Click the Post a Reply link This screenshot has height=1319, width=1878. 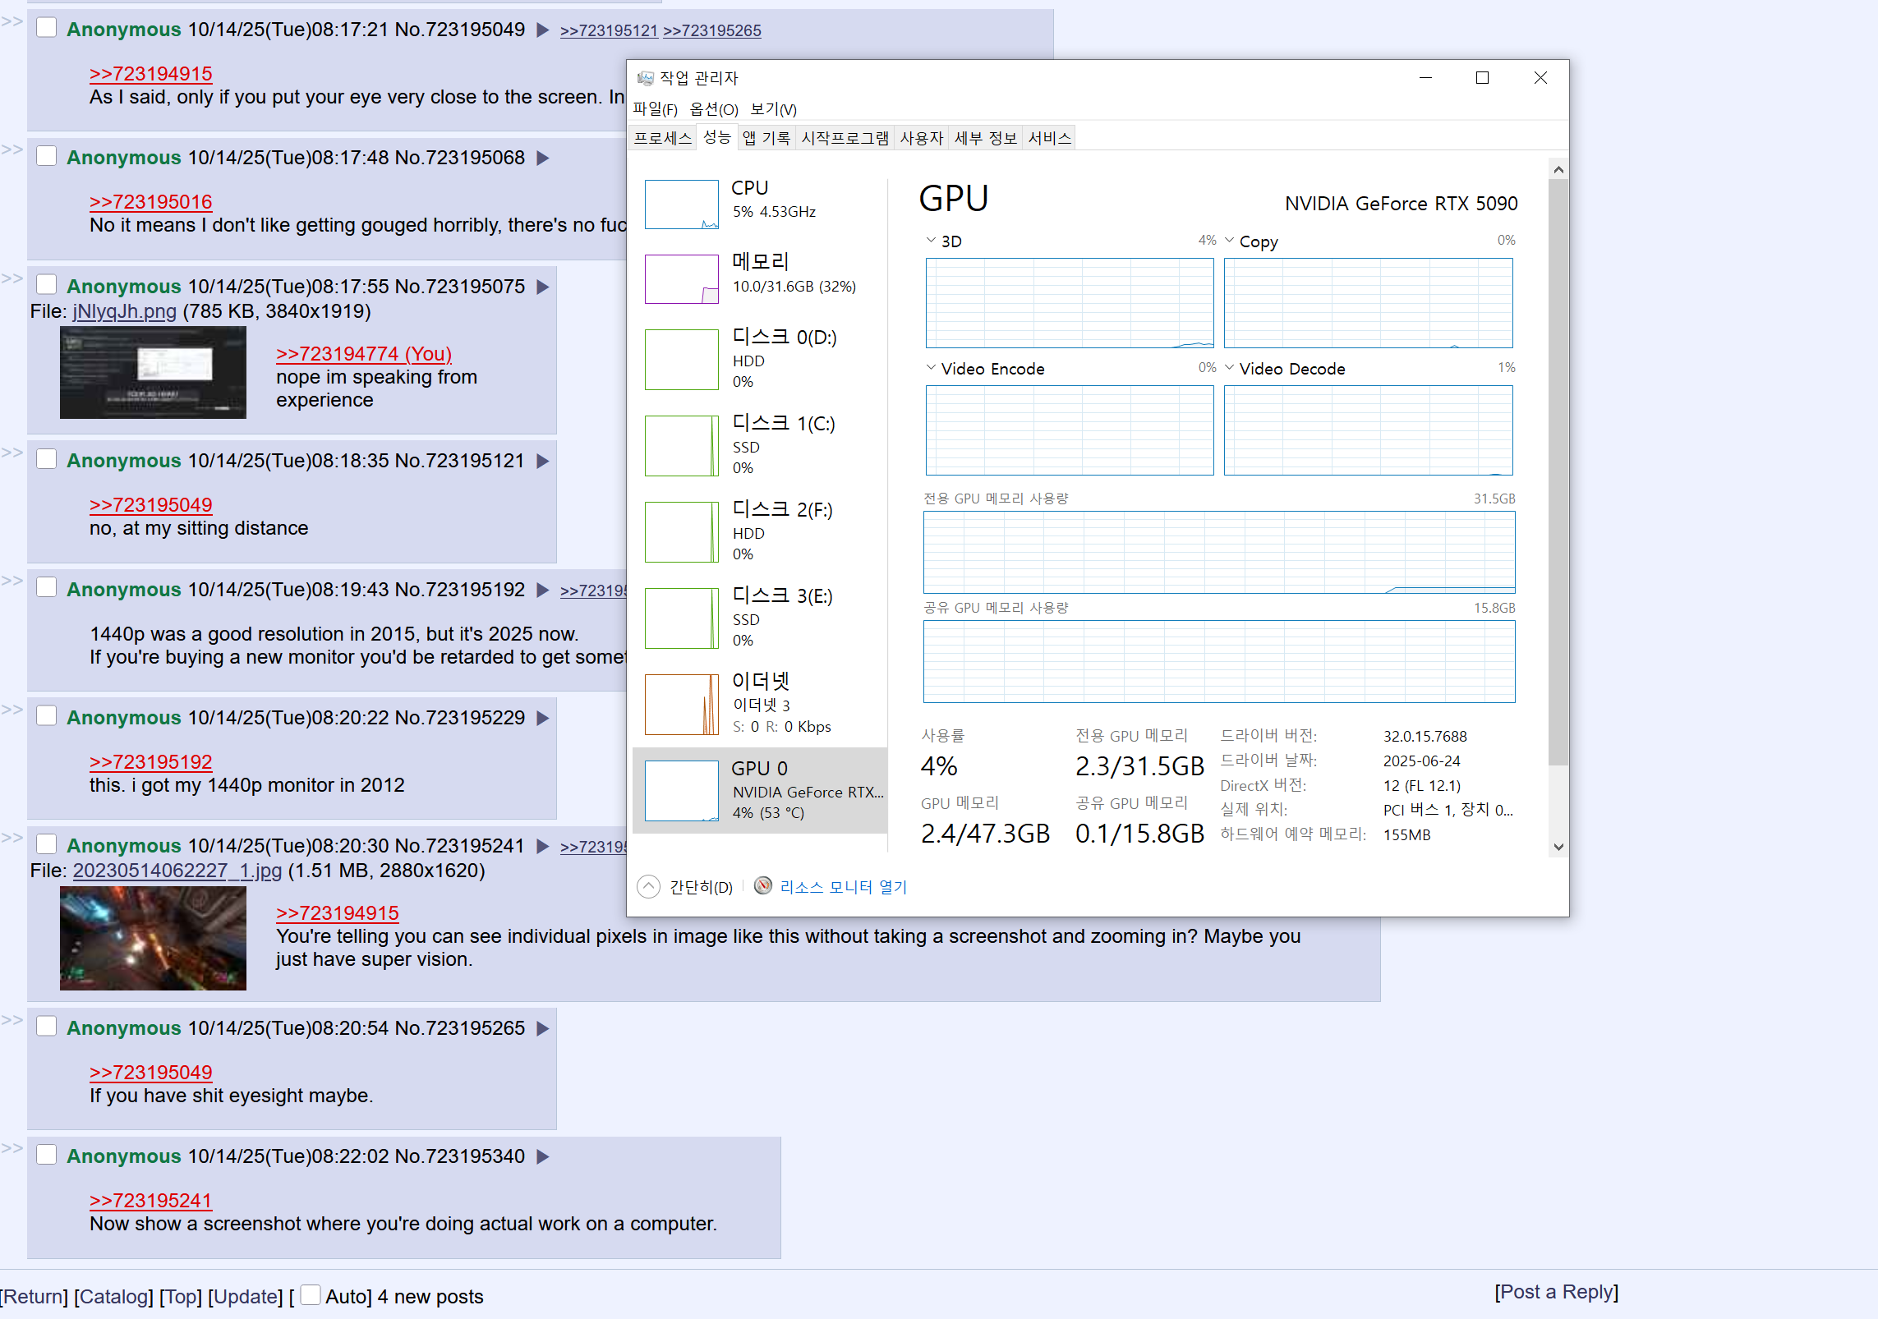1556,1292
